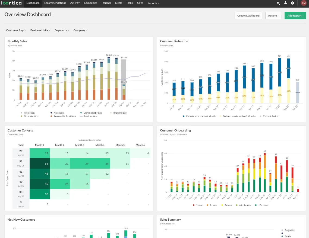
Task: Click the 205 current period retention bar
Action: point(297,93)
